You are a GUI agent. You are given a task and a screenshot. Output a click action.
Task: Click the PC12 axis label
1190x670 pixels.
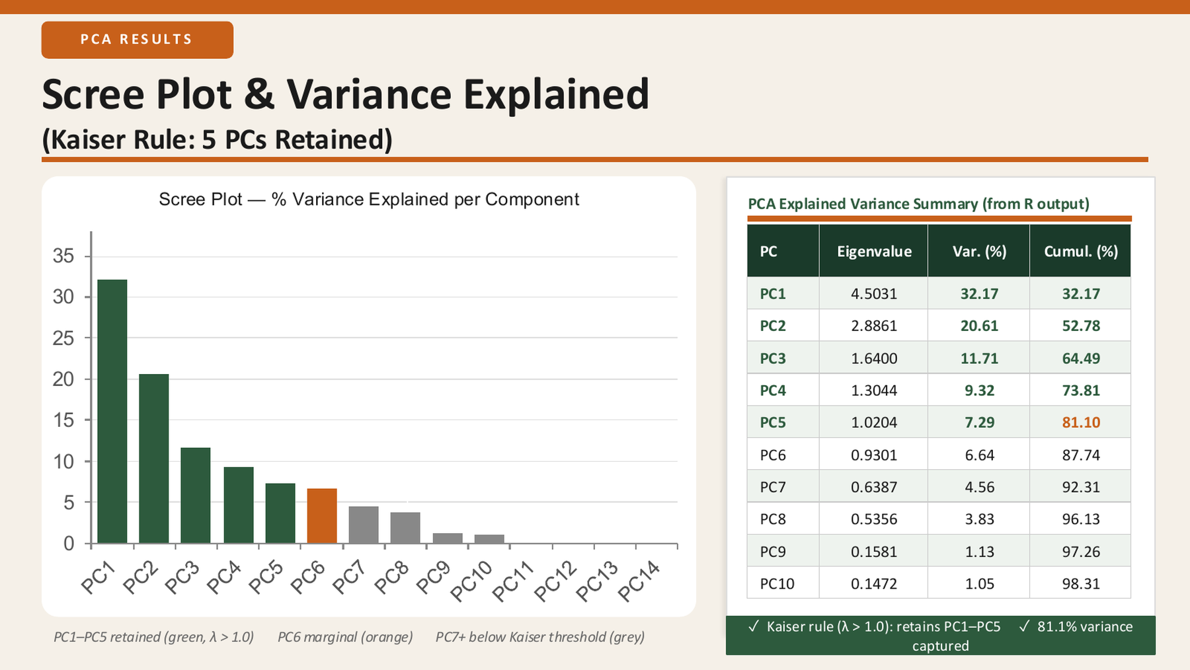point(556,581)
